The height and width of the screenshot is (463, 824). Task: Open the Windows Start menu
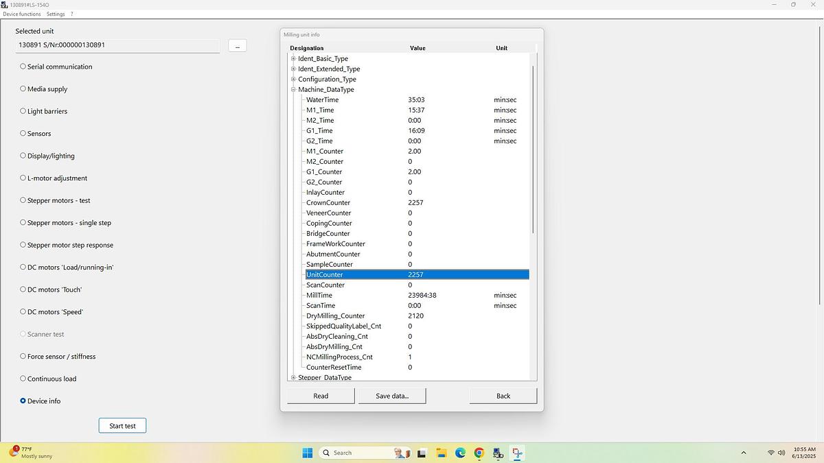(308, 453)
